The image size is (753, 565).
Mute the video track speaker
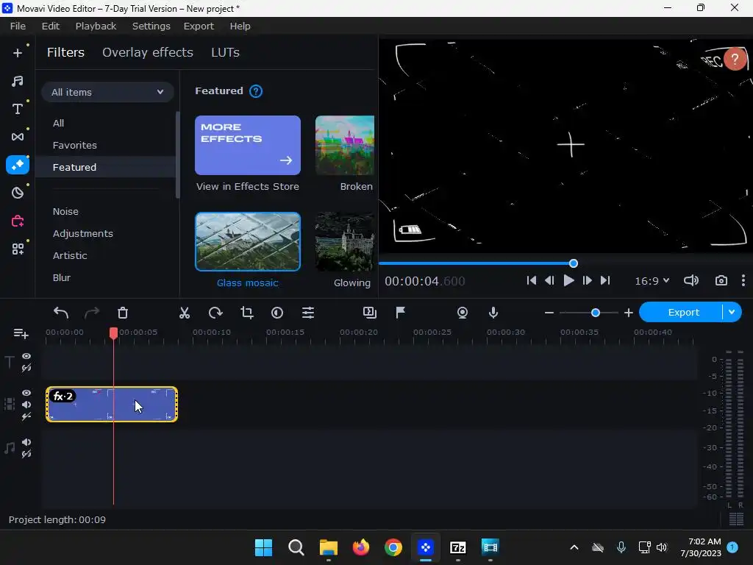(x=26, y=405)
